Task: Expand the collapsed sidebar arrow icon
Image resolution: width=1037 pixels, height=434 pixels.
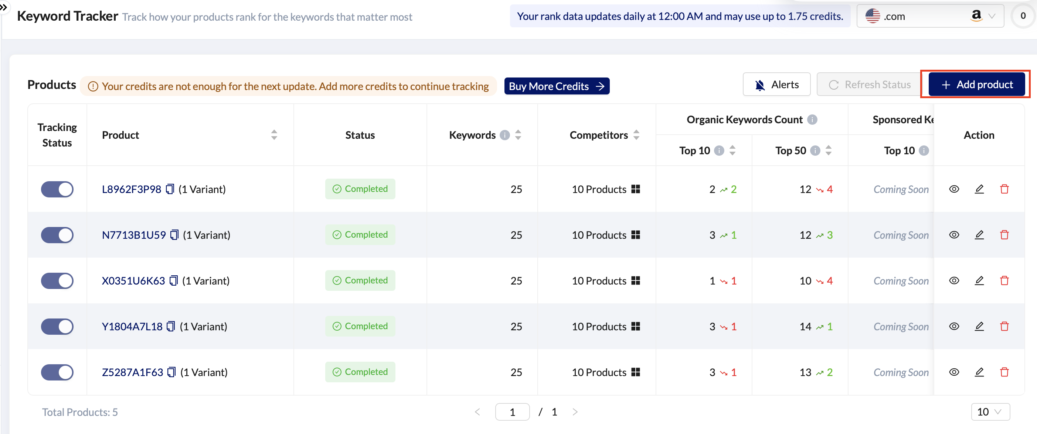Action: click(x=4, y=7)
